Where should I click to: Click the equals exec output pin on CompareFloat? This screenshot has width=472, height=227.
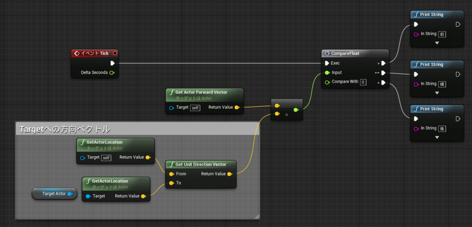(383, 73)
